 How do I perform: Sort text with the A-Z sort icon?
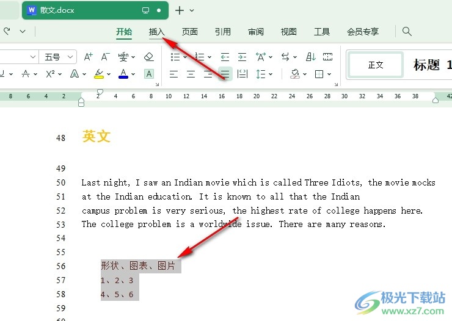pyautogui.click(x=311, y=57)
